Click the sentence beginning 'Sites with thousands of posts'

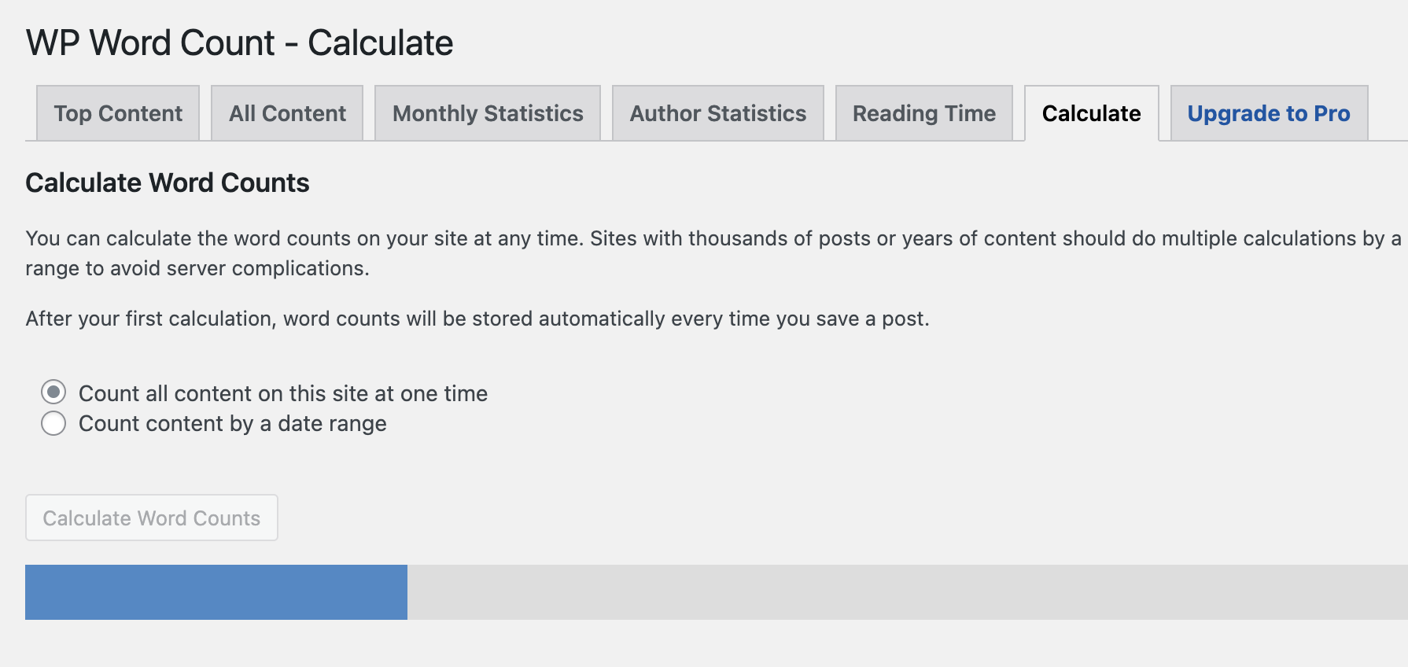pos(991,238)
